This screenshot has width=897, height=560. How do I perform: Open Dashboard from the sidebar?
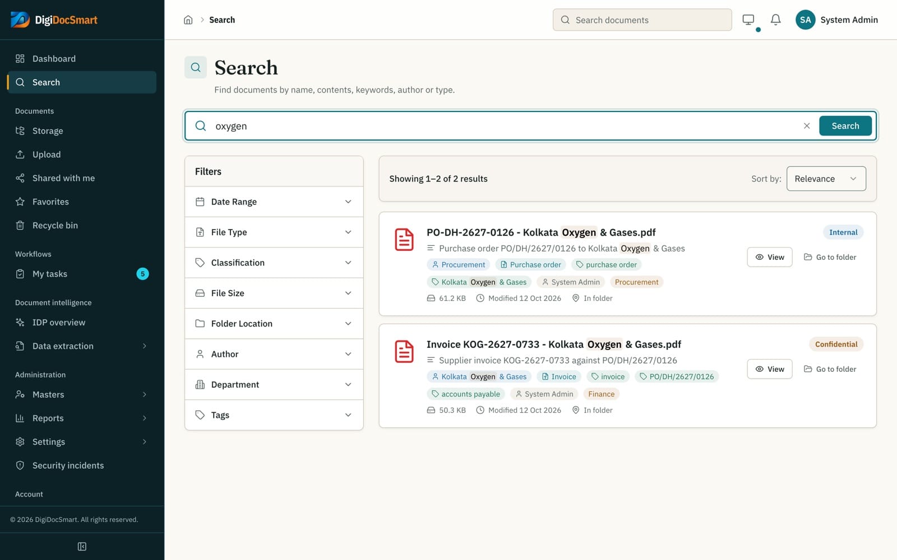(82, 58)
